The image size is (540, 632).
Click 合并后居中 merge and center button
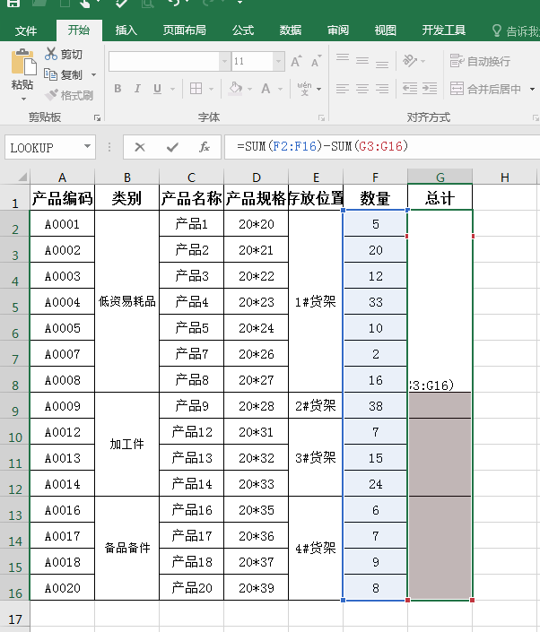(485, 89)
